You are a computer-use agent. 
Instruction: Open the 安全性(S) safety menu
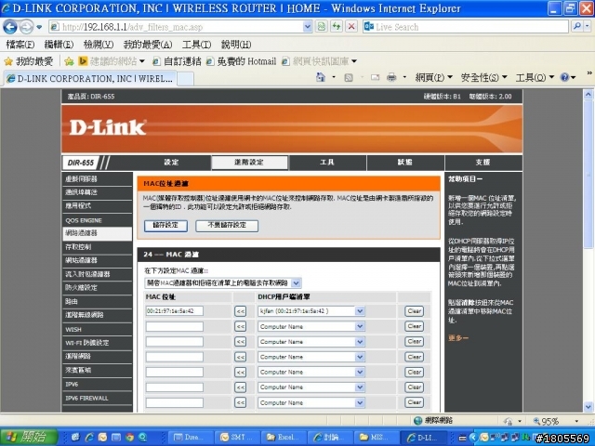coord(483,78)
